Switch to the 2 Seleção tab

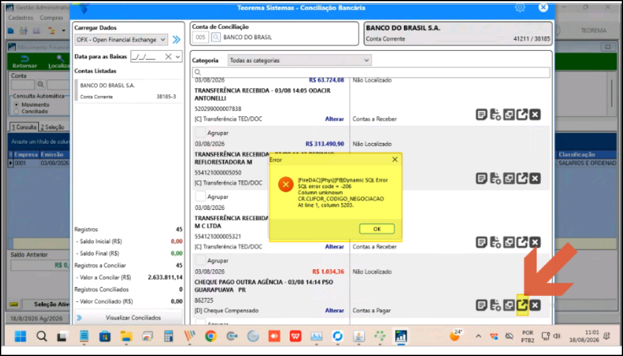52,127
